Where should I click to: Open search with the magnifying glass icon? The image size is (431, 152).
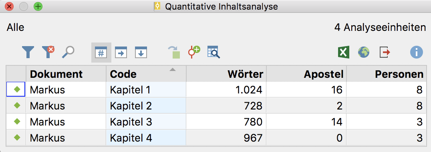[68, 52]
